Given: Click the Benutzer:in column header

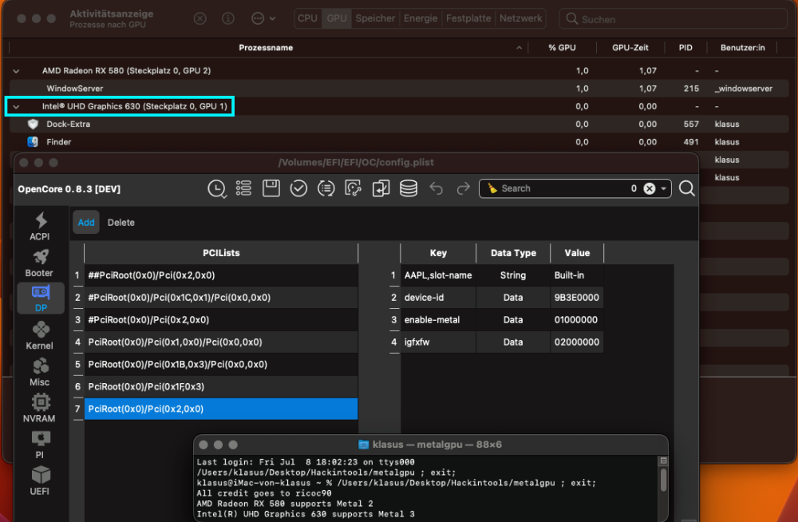Looking at the screenshot, I should (x=742, y=48).
